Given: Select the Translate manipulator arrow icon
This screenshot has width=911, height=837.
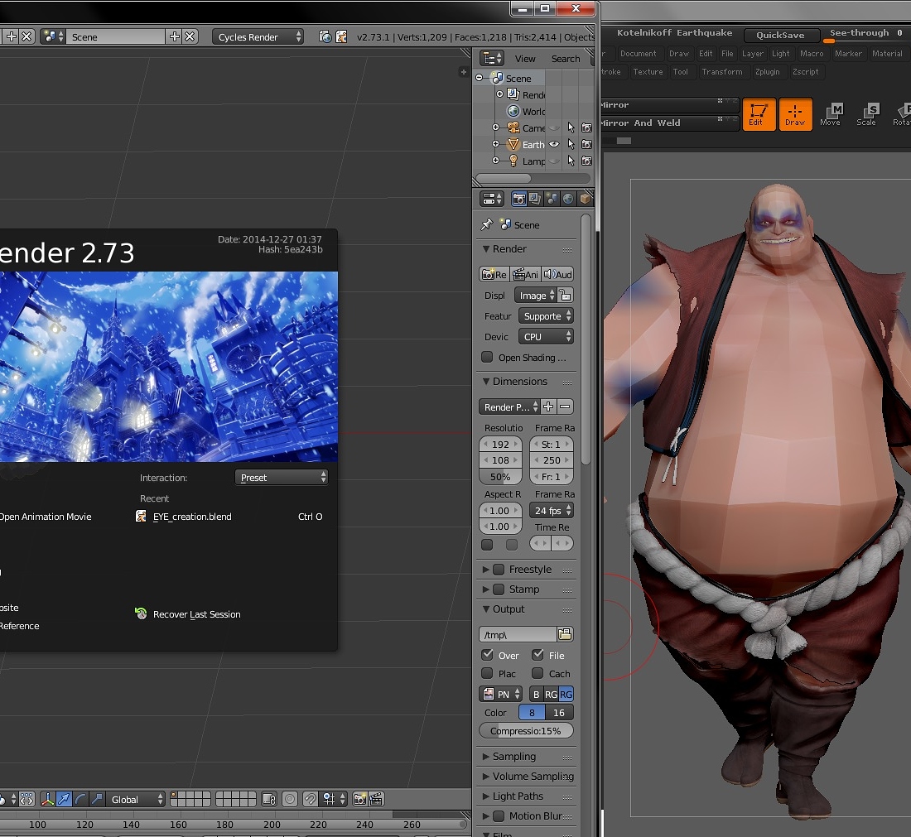Looking at the screenshot, I should pos(65,799).
